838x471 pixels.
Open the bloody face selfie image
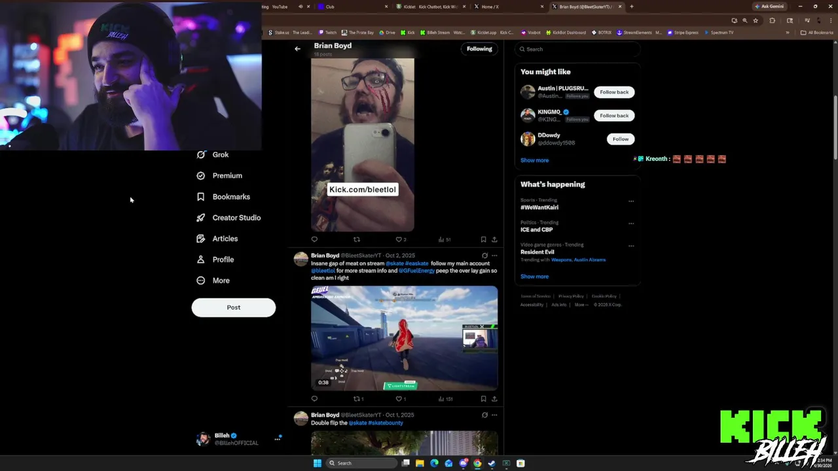[362, 145]
